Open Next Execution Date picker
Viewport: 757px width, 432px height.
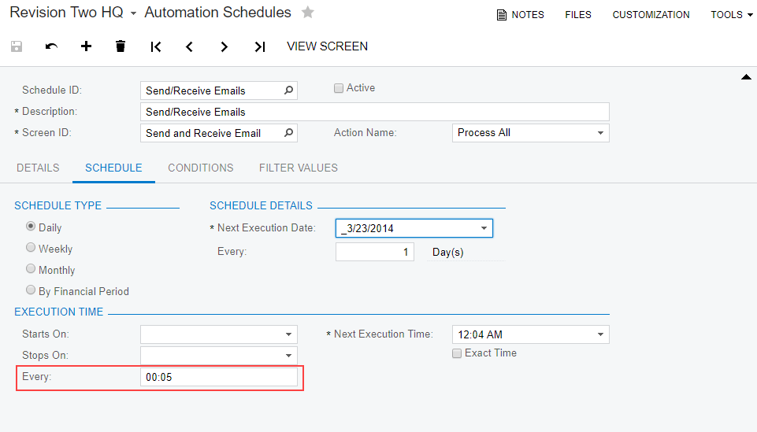[x=484, y=228]
